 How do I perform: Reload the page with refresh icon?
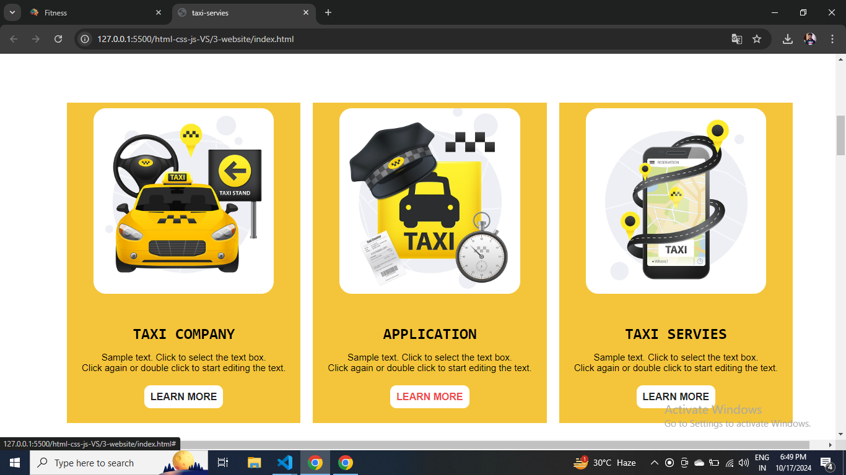pos(58,39)
